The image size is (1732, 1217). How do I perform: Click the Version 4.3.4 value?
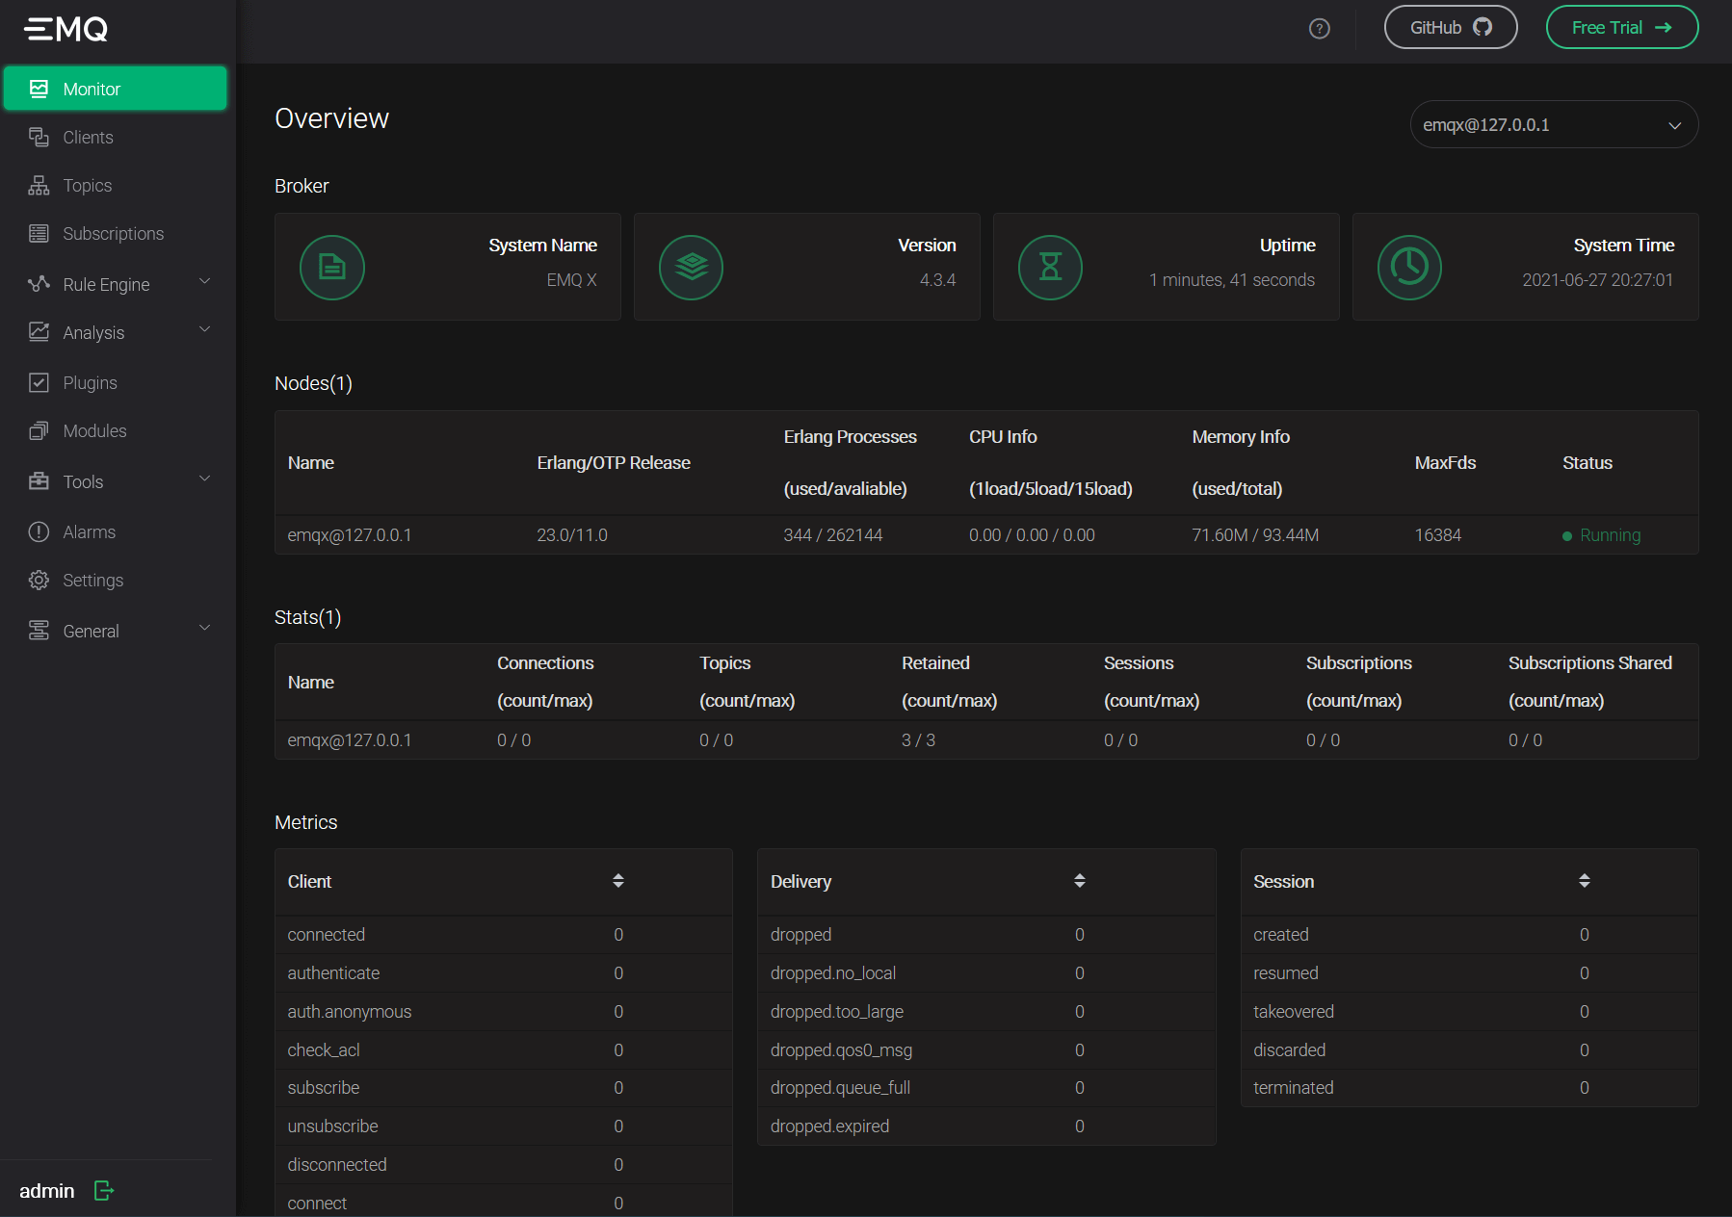pyautogui.click(x=938, y=280)
